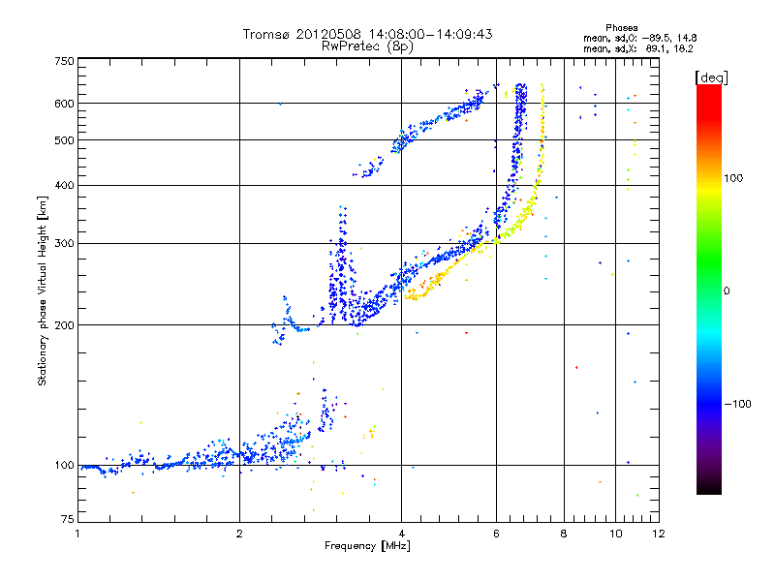Click the x-axis tick label '6'
This screenshot has width=775, height=581.
pos(496,534)
